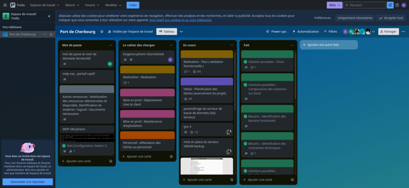Viewport: 409px width, 188px height.
Task: Uncheck the Solution possibles : Choix card
Action: tap(245, 62)
